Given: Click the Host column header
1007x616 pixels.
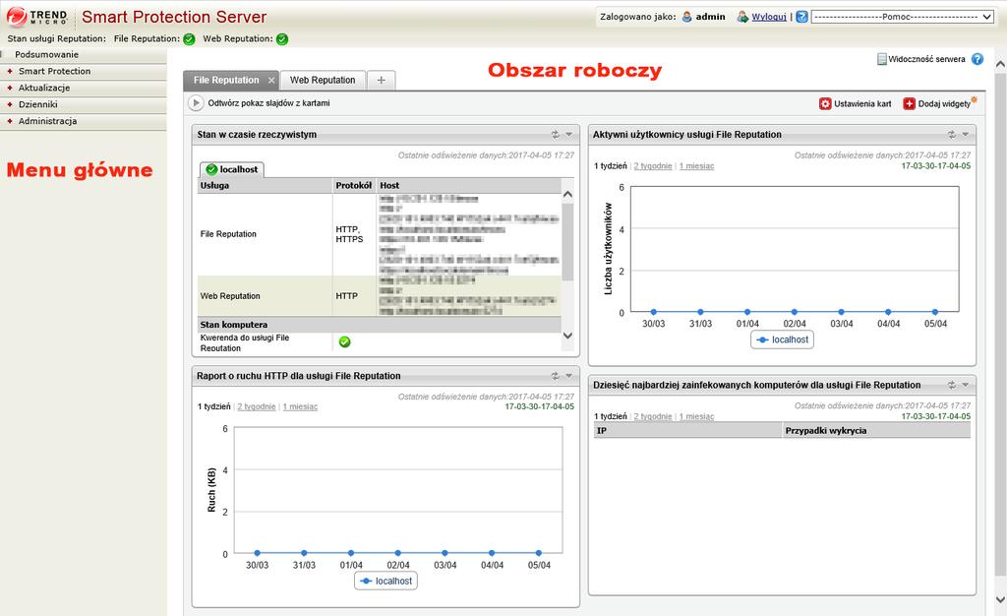Looking at the screenshot, I should pos(469,186).
